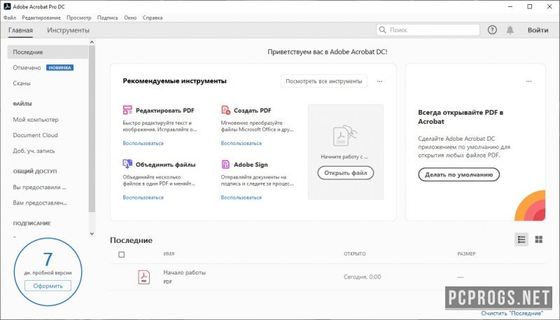Switch to the Инструменты tab
560x320 pixels.
point(68,30)
